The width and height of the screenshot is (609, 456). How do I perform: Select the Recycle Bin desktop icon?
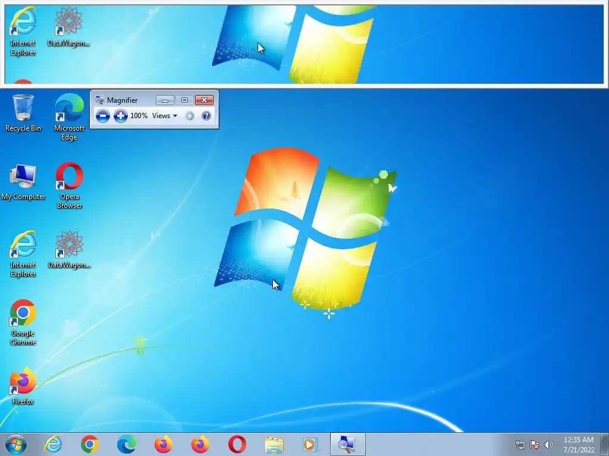pyautogui.click(x=23, y=113)
